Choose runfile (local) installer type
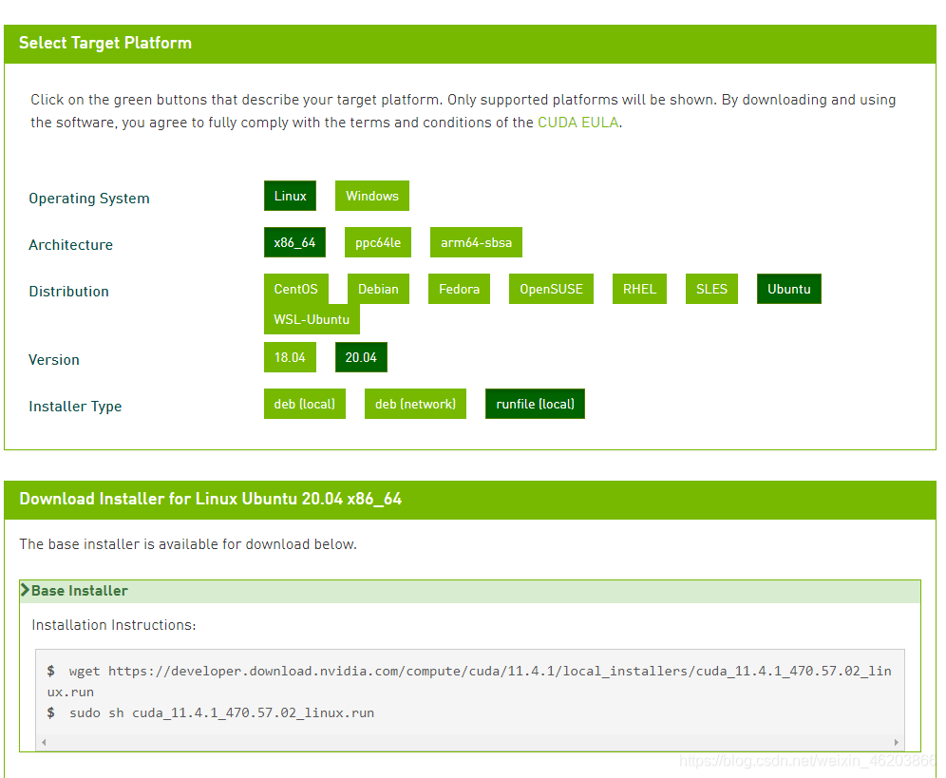The image size is (946, 778). (x=535, y=403)
